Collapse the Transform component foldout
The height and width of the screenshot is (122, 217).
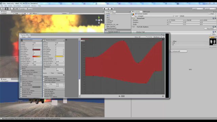pos(132,18)
